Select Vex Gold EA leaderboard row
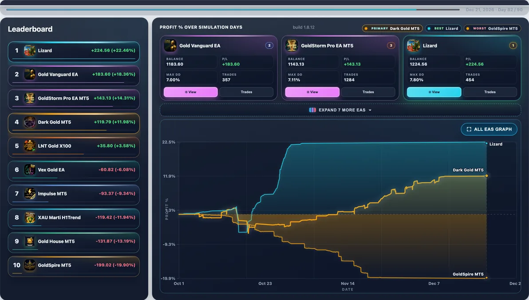This screenshot has width=529, height=300. click(74, 171)
